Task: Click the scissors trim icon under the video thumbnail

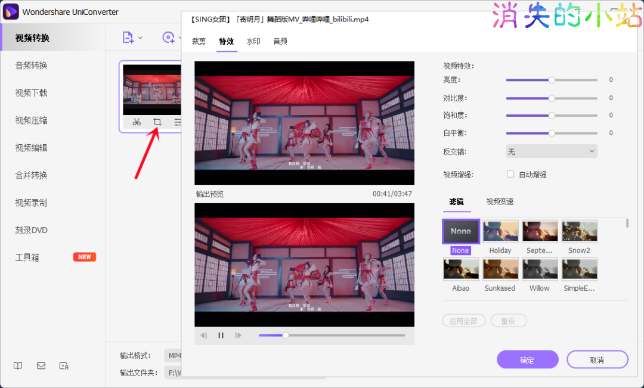Action: [137, 122]
